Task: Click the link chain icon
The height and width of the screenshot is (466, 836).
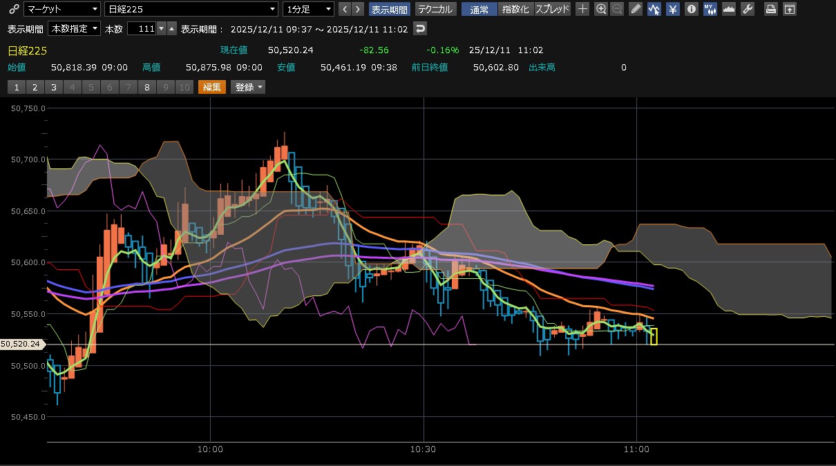Action: point(13,9)
